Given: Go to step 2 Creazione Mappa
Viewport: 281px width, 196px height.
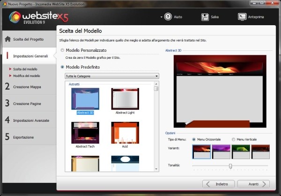Looking at the screenshot, I should (30, 87).
